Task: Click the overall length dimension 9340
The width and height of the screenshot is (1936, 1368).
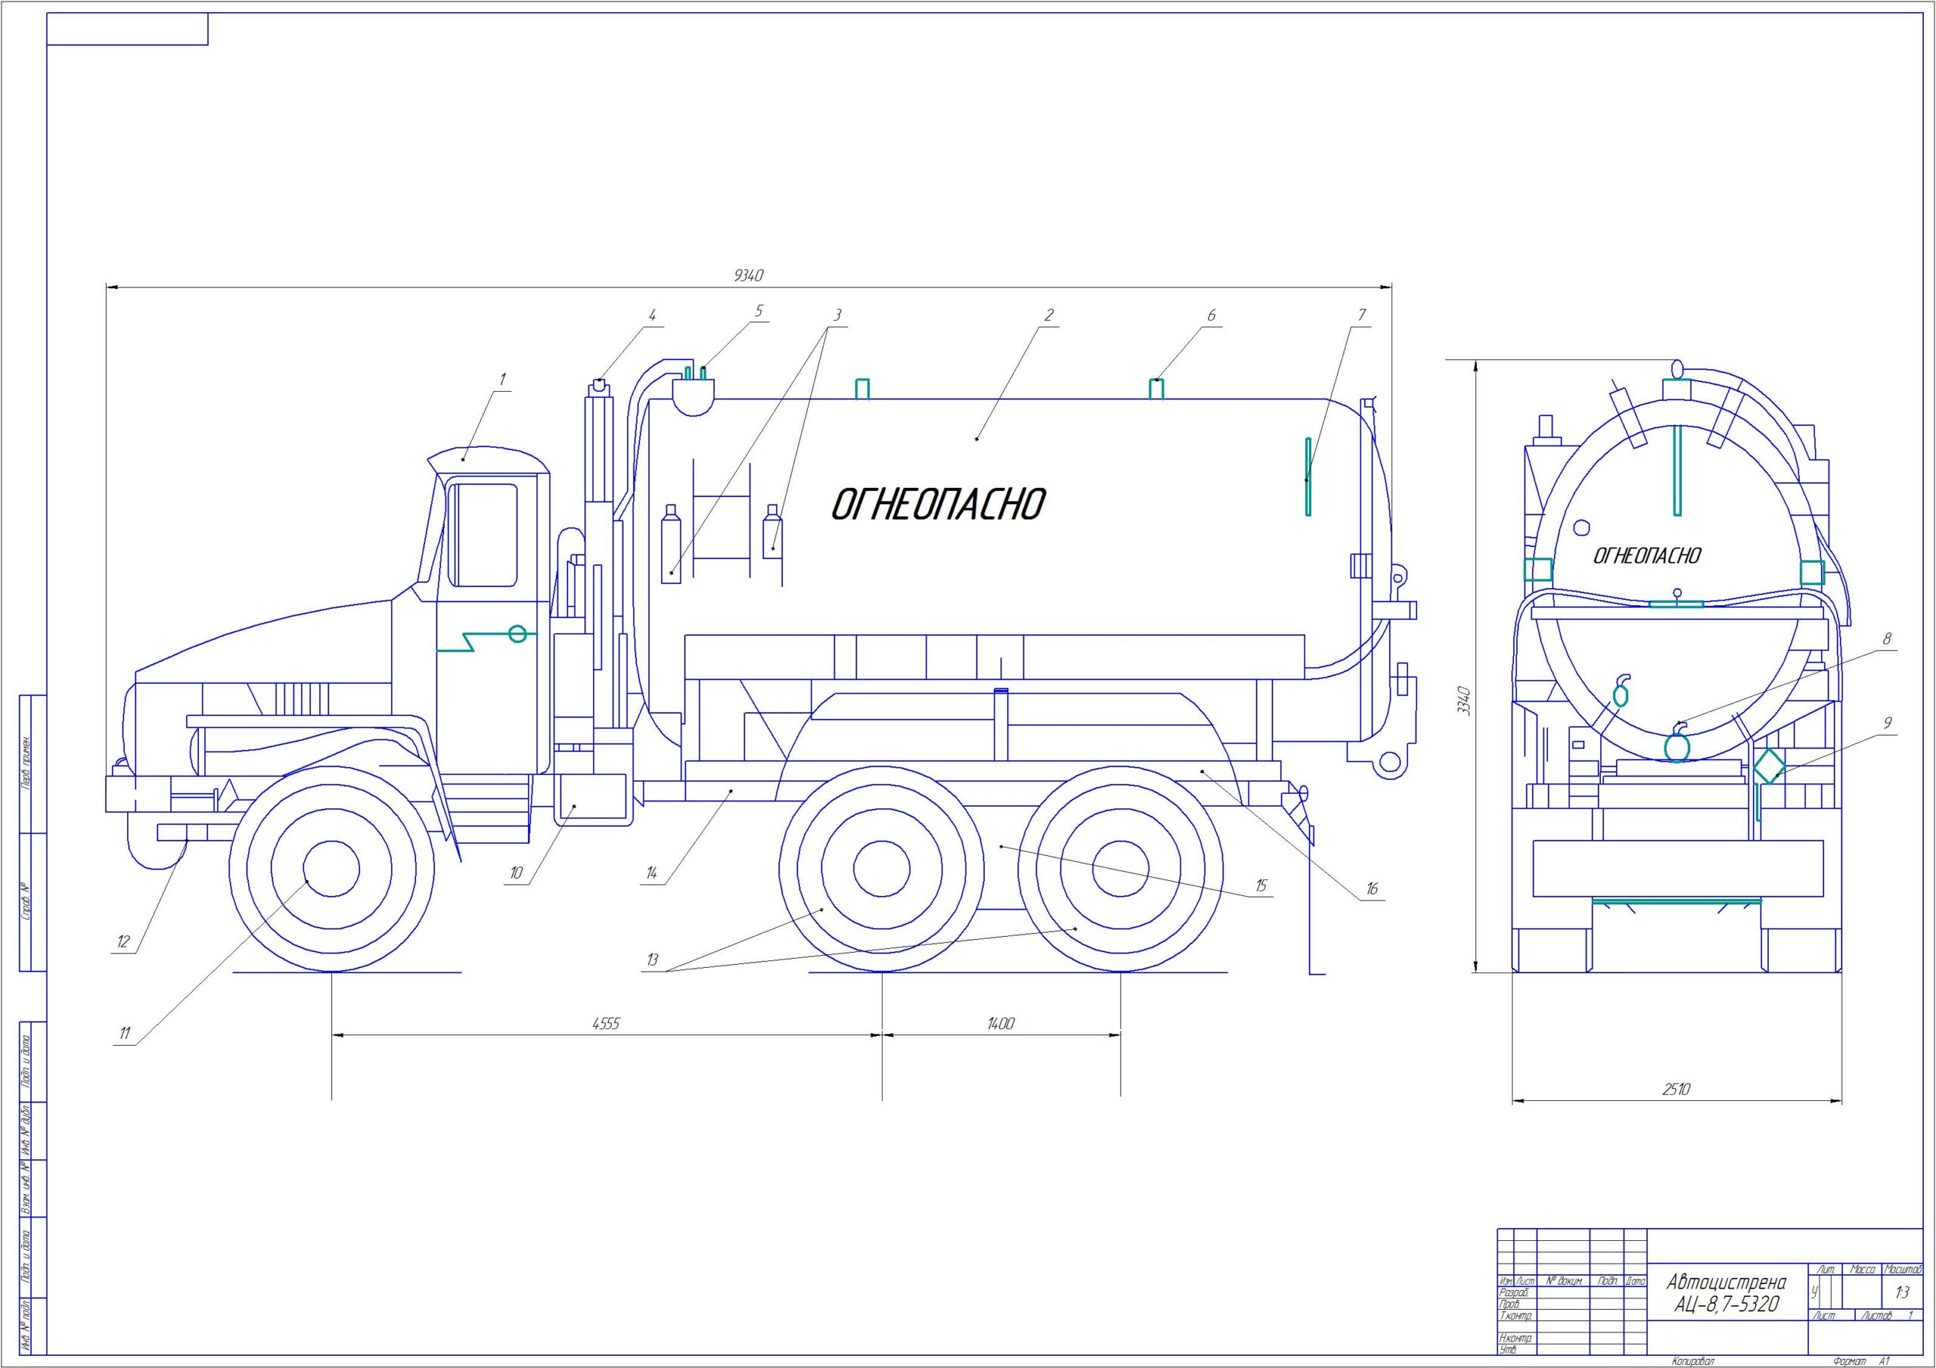Action: [x=749, y=275]
